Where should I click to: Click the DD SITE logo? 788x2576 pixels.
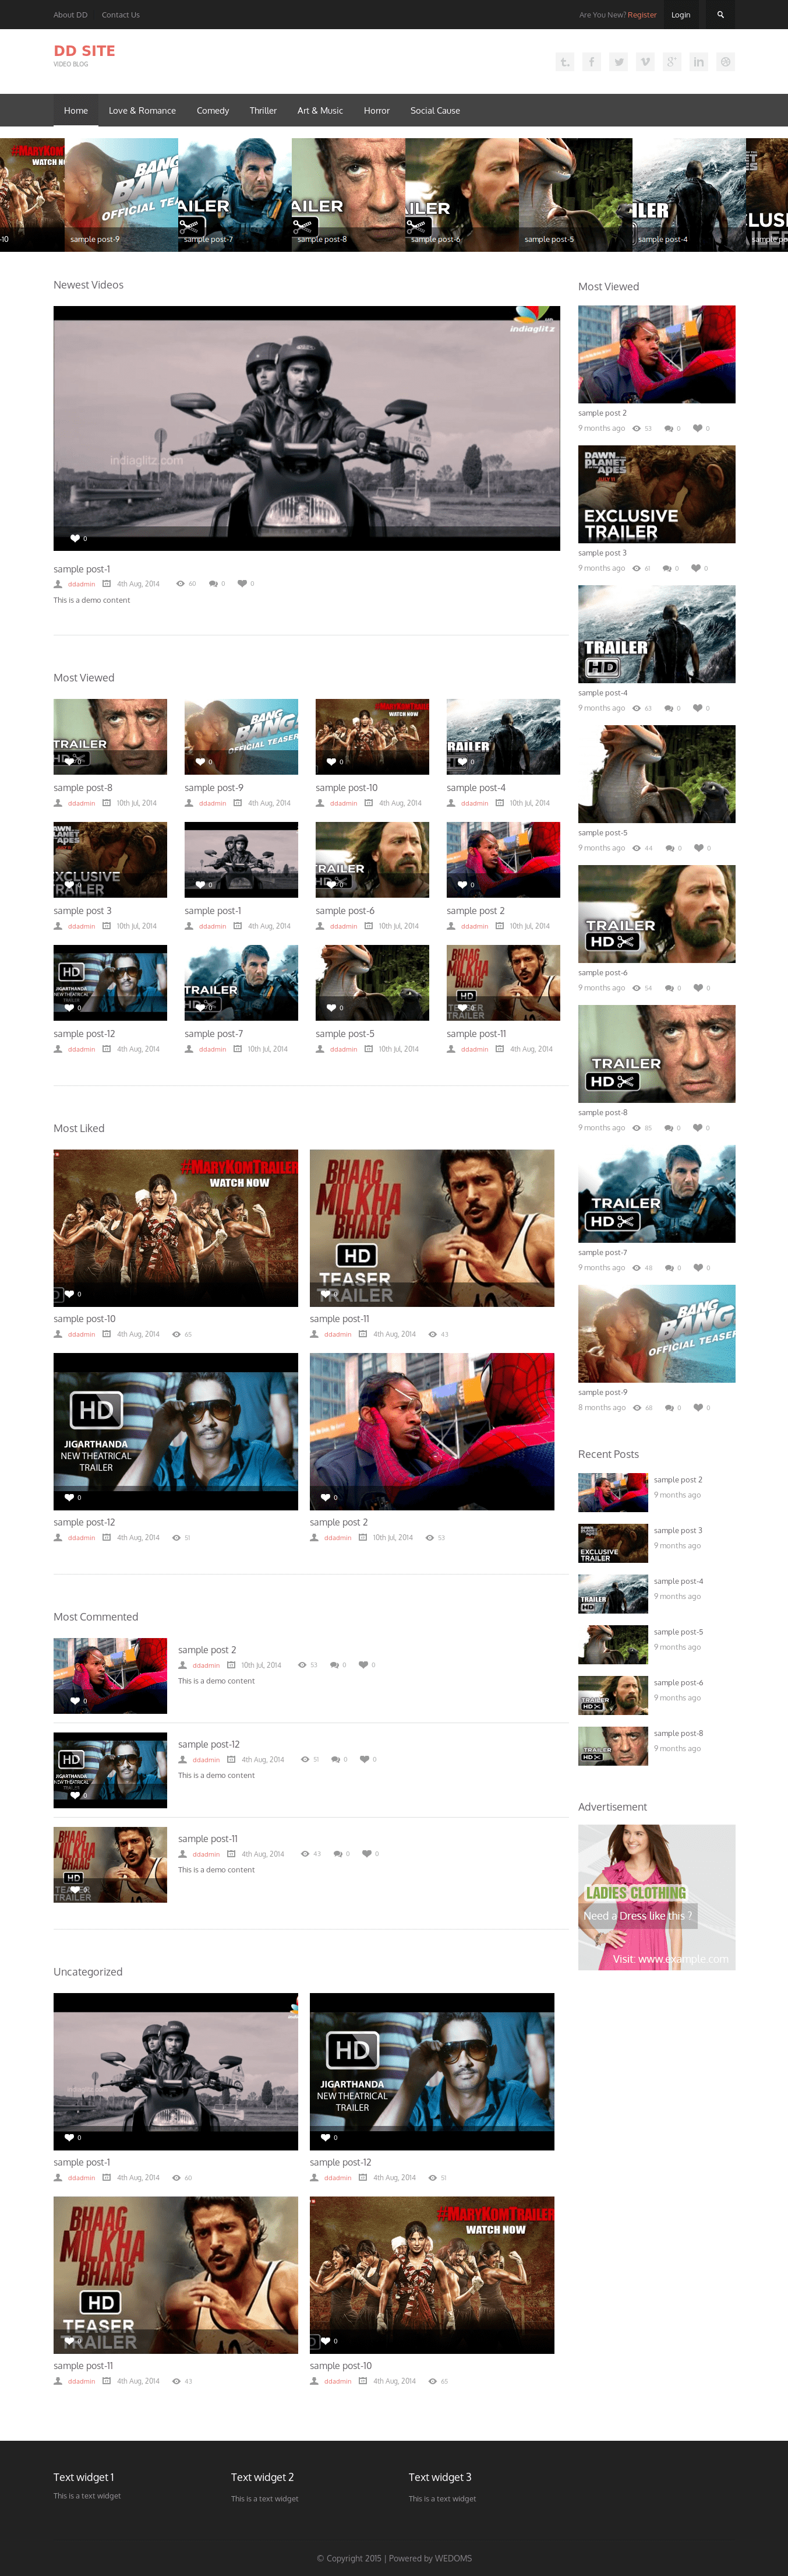click(x=84, y=51)
